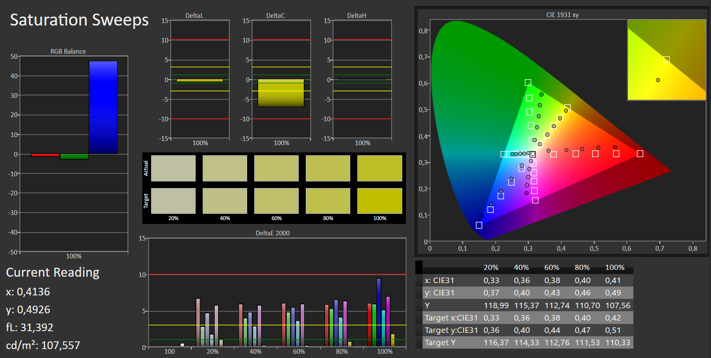Select the x: CIE31 row label
This screenshot has height=358, width=711.
click(439, 281)
